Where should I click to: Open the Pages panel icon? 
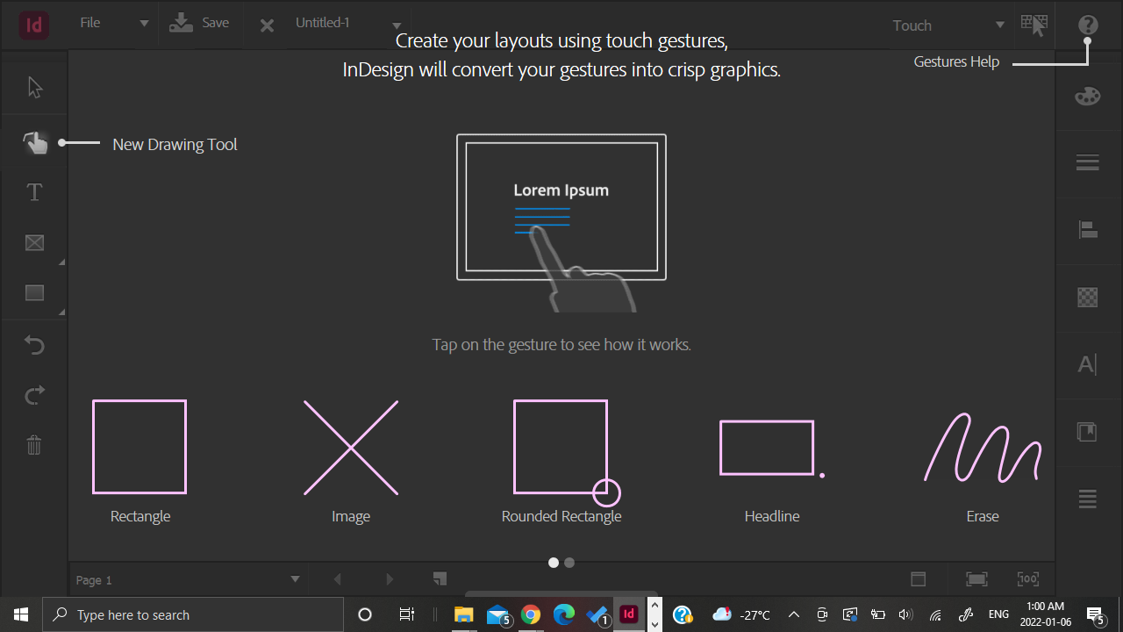[1087, 432]
